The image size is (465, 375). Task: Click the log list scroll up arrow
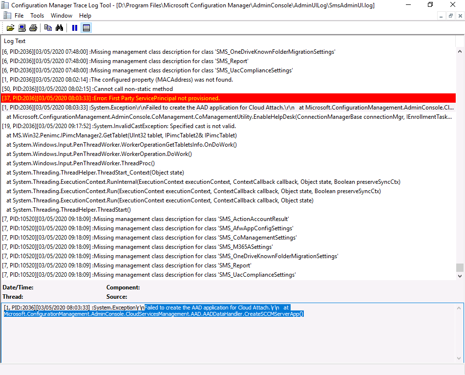tap(460, 51)
